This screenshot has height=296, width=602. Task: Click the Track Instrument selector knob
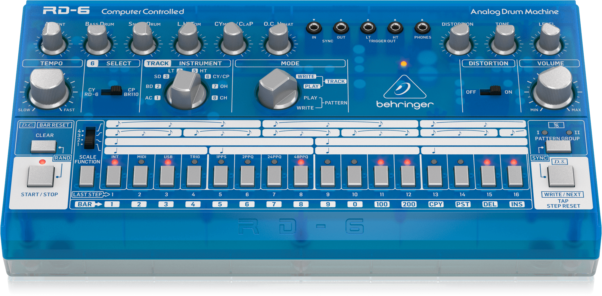(x=187, y=90)
